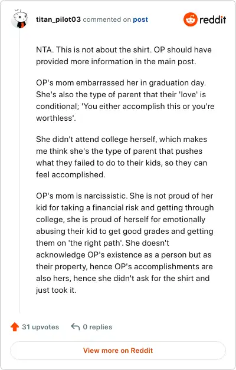The width and height of the screenshot is (236, 370).
Task: Collapse comment using the vertical thread line
Action: (19, 171)
